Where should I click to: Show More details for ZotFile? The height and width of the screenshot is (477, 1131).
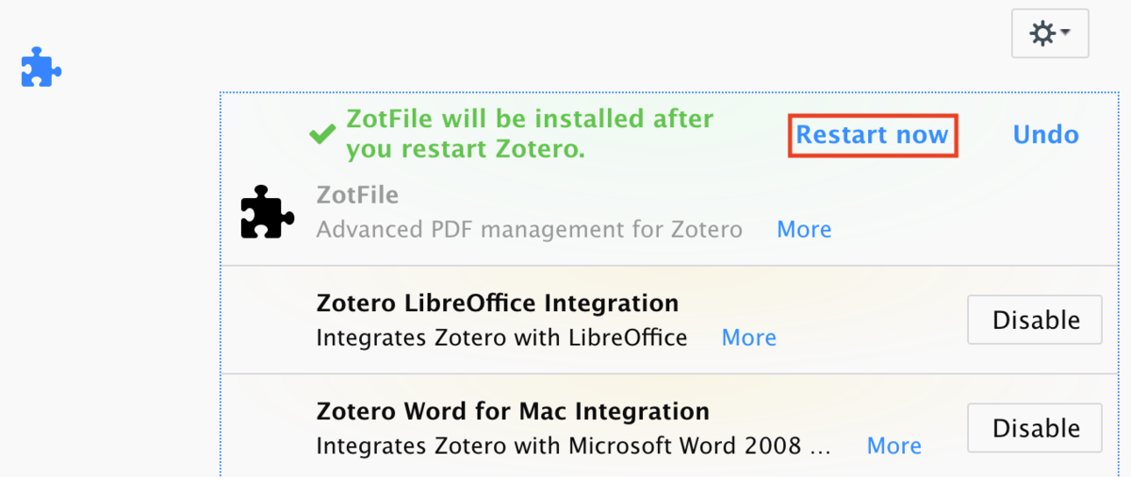804,229
